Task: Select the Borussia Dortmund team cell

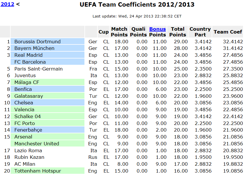Action: tap(37, 42)
